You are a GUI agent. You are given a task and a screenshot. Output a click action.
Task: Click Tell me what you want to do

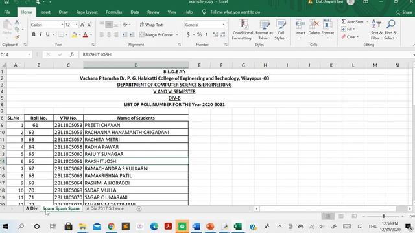[x=235, y=12]
